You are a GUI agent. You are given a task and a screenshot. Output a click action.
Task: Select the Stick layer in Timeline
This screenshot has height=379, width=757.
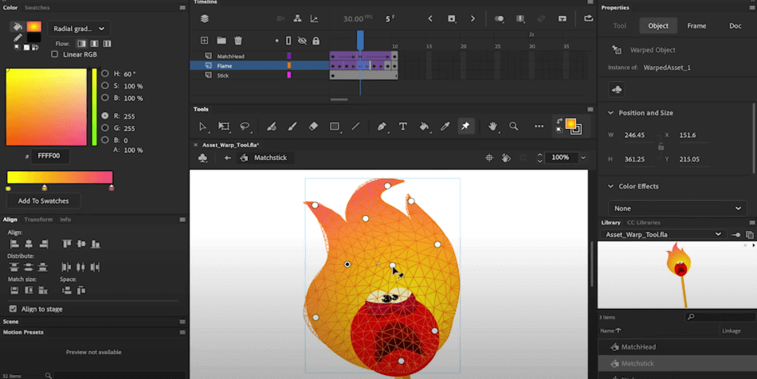pyautogui.click(x=223, y=75)
